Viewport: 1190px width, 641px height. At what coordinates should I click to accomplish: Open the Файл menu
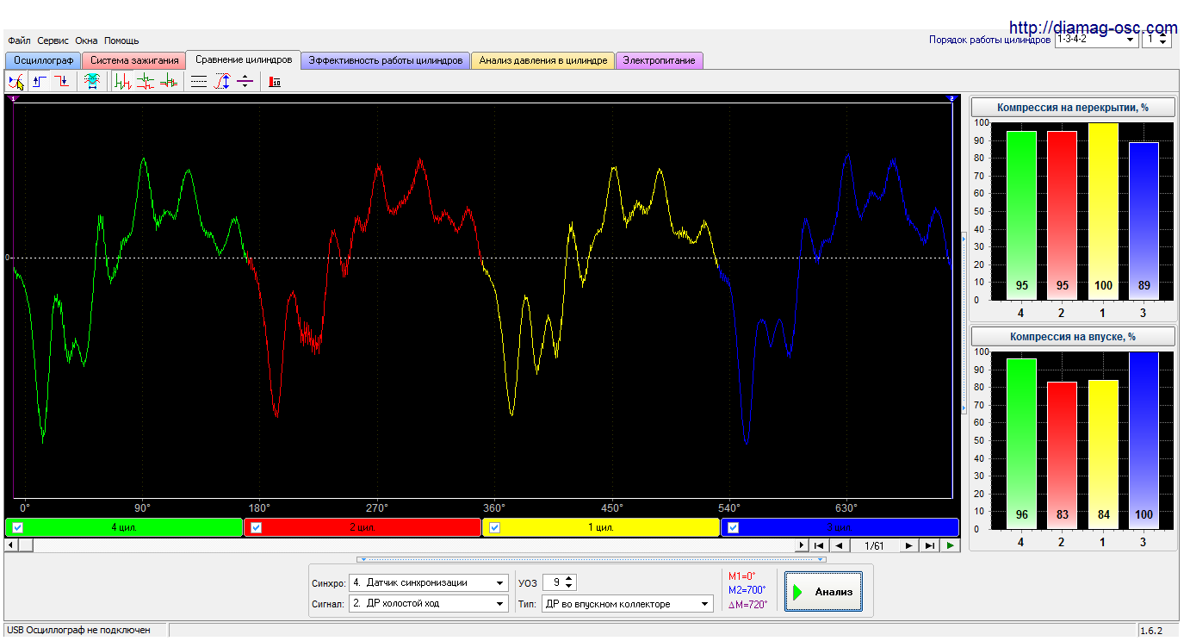[x=19, y=40]
